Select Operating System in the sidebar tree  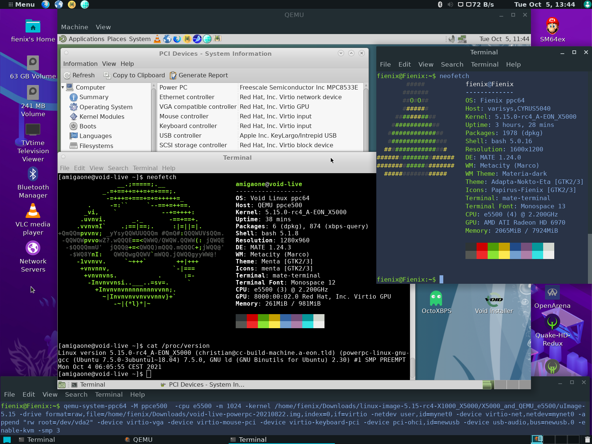click(x=106, y=107)
